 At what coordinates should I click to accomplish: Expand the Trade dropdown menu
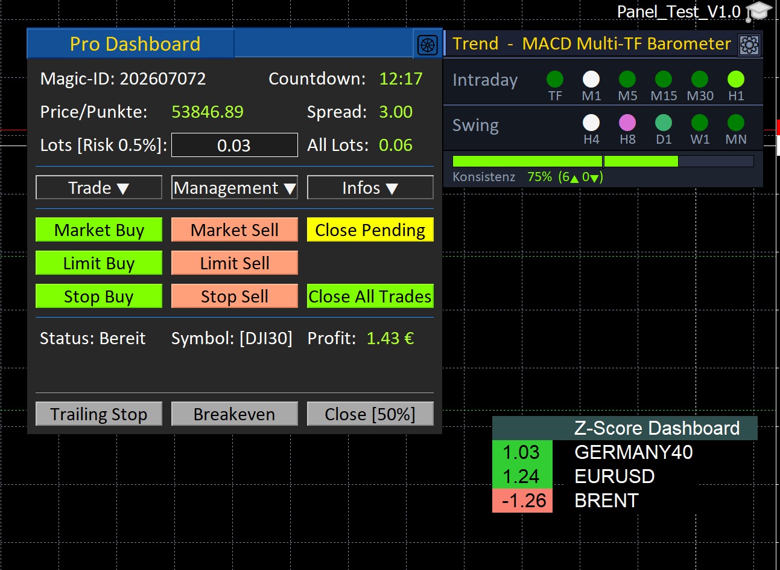[x=99, y=188]
